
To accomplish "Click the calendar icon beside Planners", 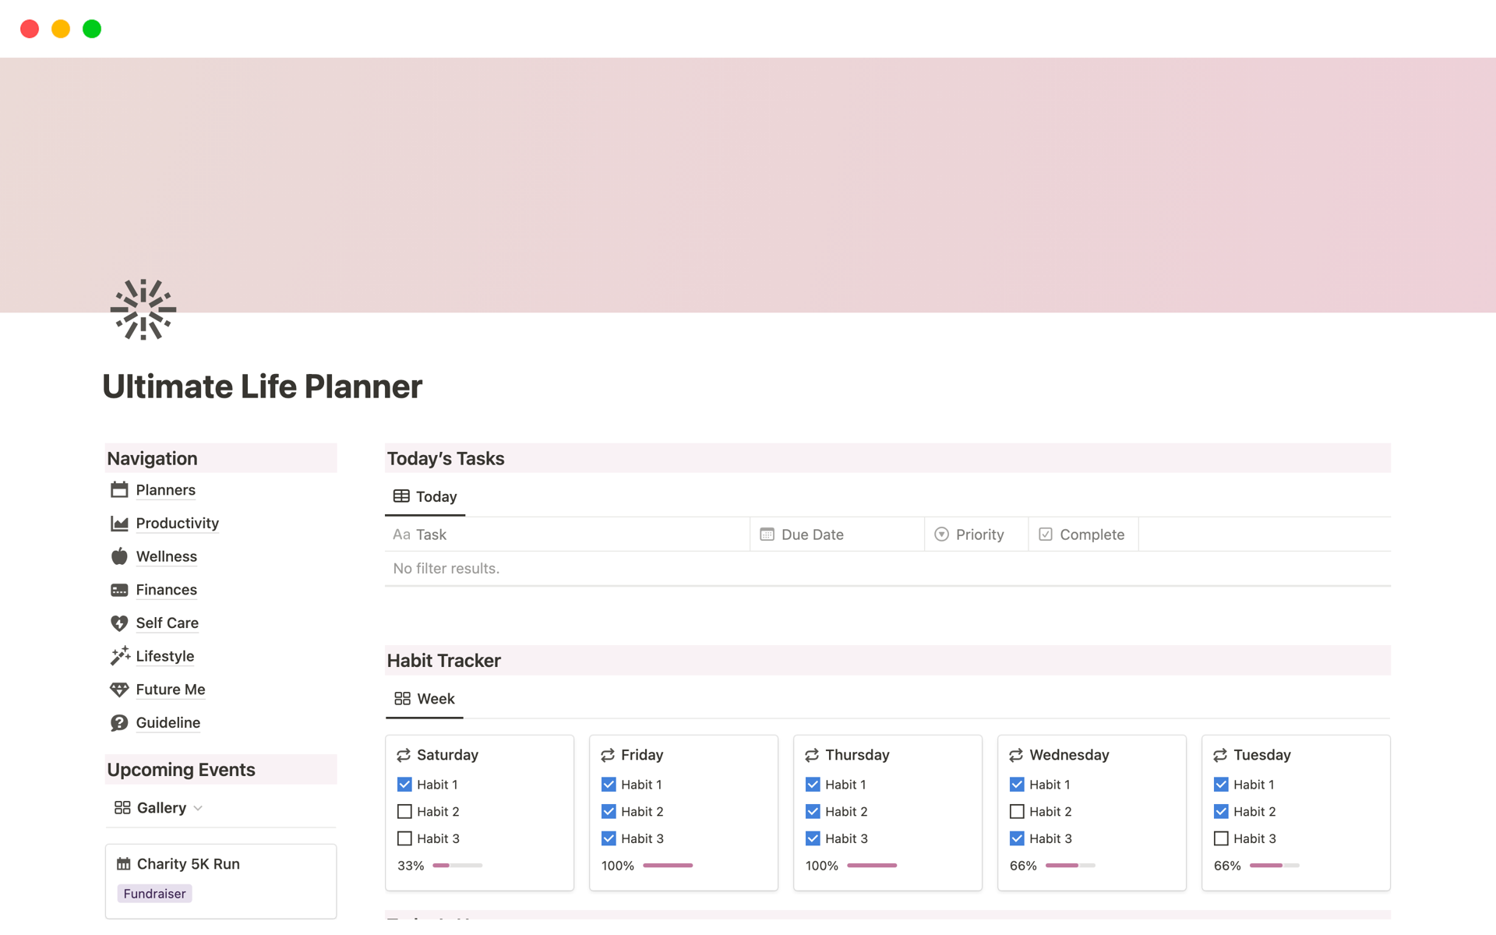I will 119,490.
